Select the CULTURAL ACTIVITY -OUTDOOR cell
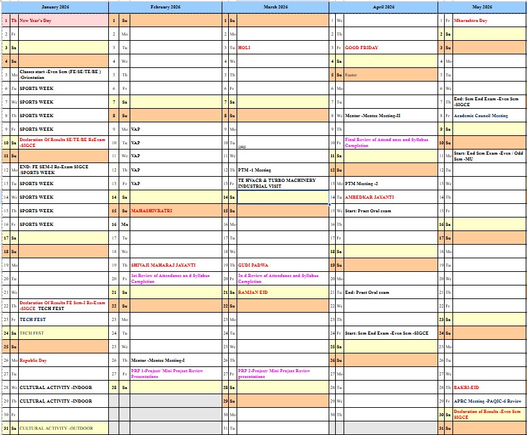 (62, 429)
